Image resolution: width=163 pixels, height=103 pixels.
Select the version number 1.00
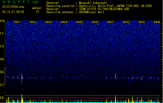35,2
